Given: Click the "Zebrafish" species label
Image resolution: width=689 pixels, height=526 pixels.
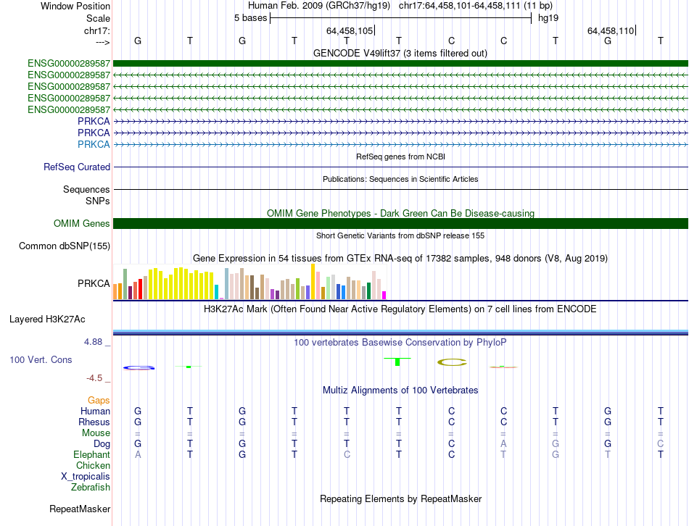Looking at the screenshot, I should pos(91,487).
